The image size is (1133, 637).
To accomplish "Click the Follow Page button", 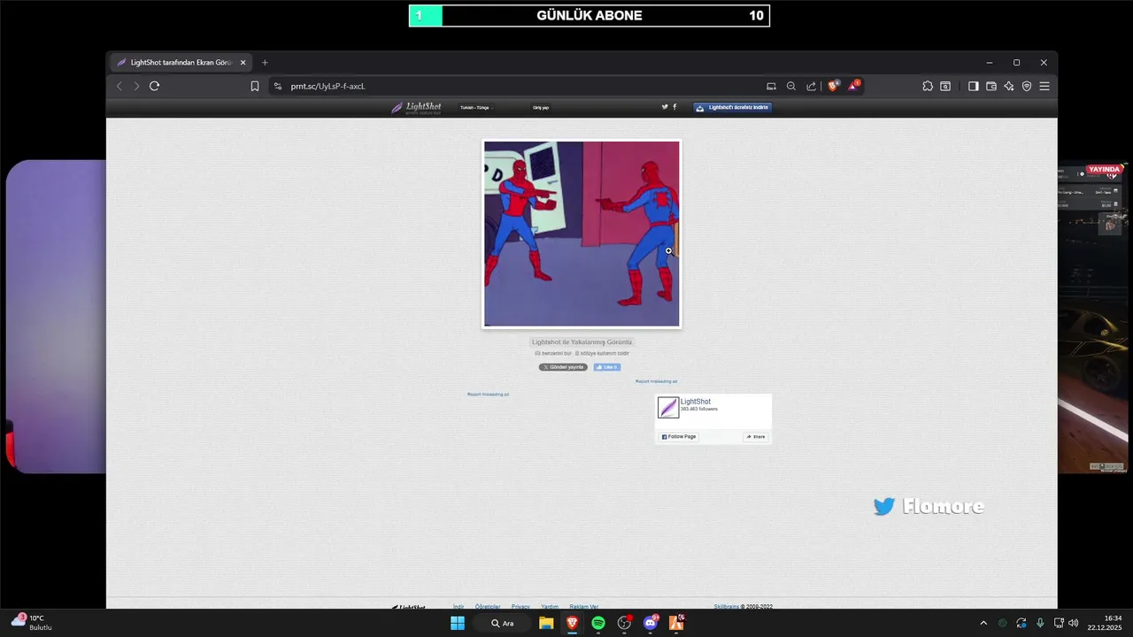I will 679,437.
